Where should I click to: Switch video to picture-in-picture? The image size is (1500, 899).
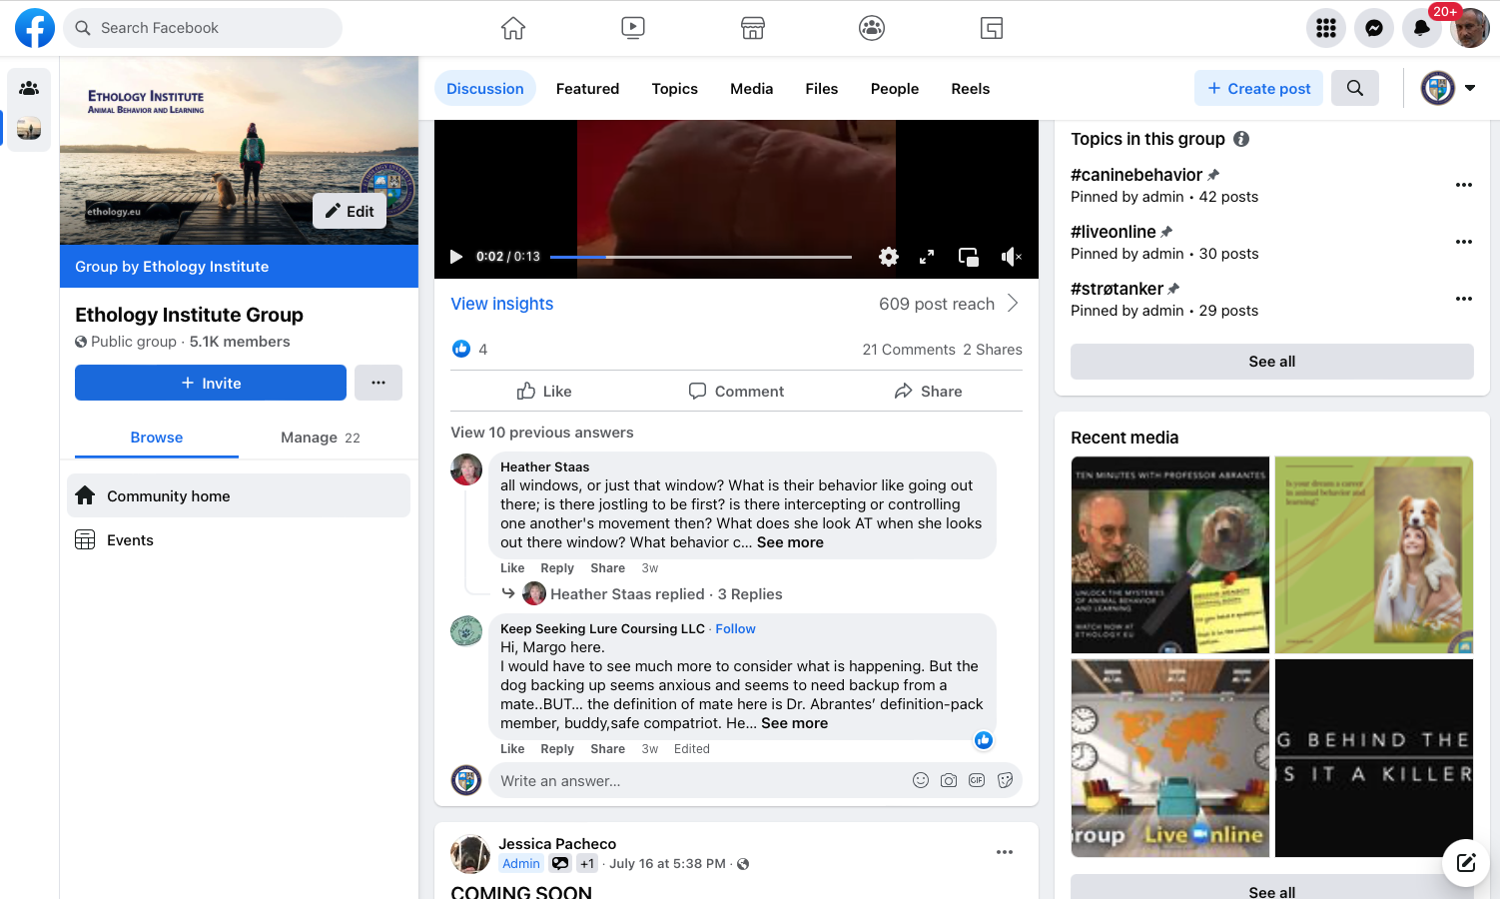tap(969, 257)
